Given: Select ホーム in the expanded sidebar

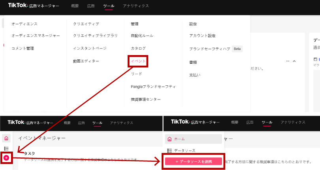Looking at the screenshot, I should 193,139.
